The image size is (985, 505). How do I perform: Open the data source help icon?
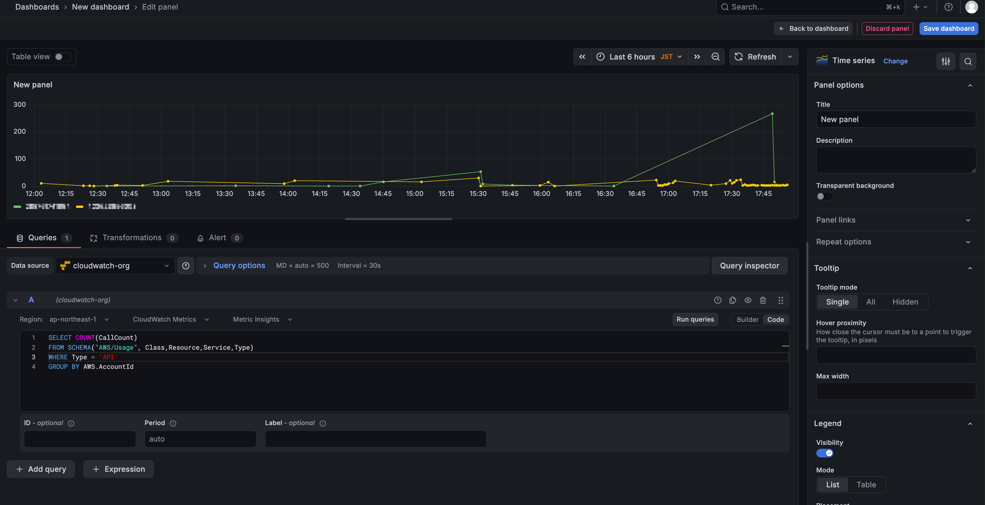186,265
